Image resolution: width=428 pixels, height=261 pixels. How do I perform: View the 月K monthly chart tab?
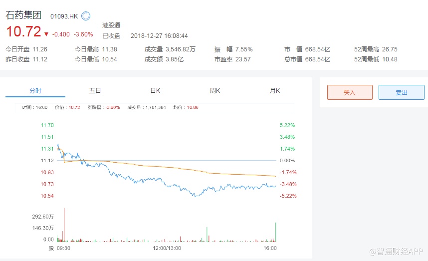[275, 91]
